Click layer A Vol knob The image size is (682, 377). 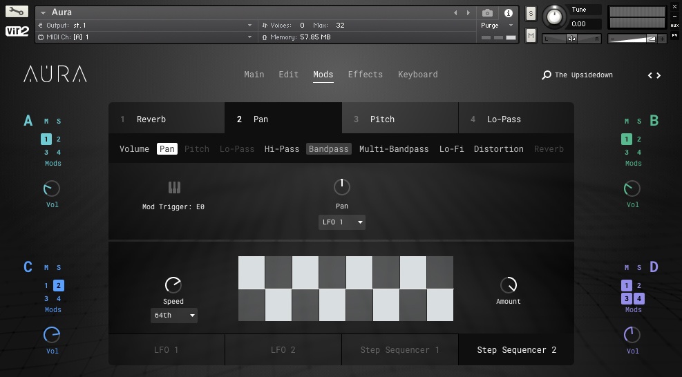(52, 188)
